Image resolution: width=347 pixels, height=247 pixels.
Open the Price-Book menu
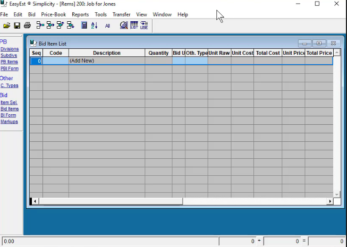54,14
